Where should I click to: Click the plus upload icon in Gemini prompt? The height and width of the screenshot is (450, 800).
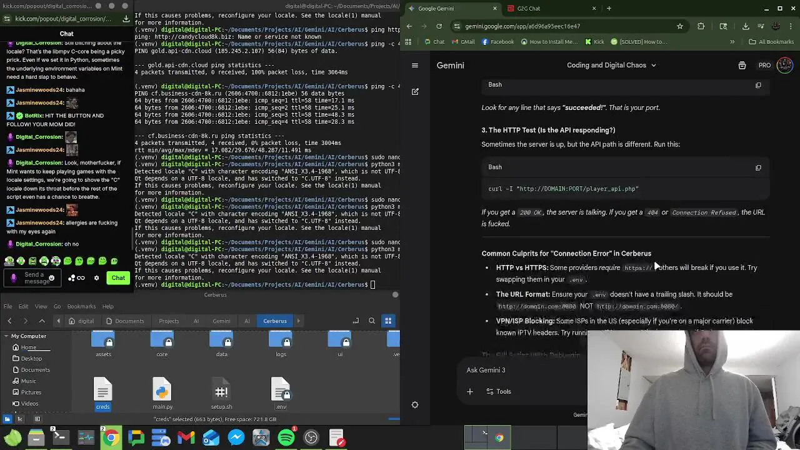(x=470, y=392)
